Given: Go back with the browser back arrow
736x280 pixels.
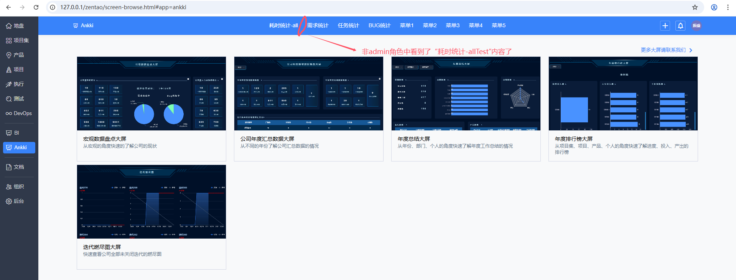Looking at the screenshot, I should pos(8,7).
